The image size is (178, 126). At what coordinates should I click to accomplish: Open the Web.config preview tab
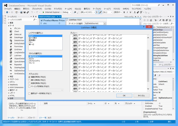click(129, 17)
